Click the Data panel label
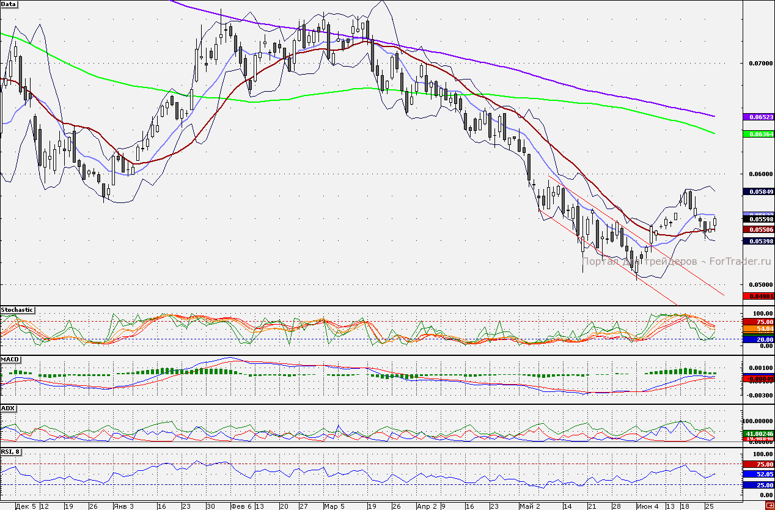 [x=9, y=4]
